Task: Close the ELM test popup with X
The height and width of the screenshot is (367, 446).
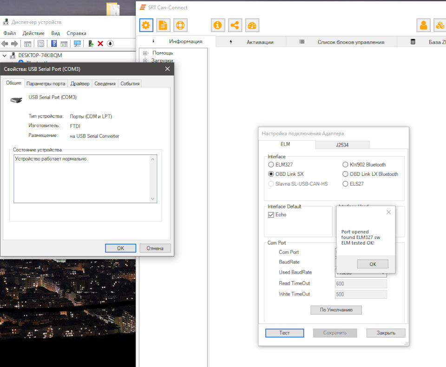Action: pyautogui.click(x=389, y=212)
